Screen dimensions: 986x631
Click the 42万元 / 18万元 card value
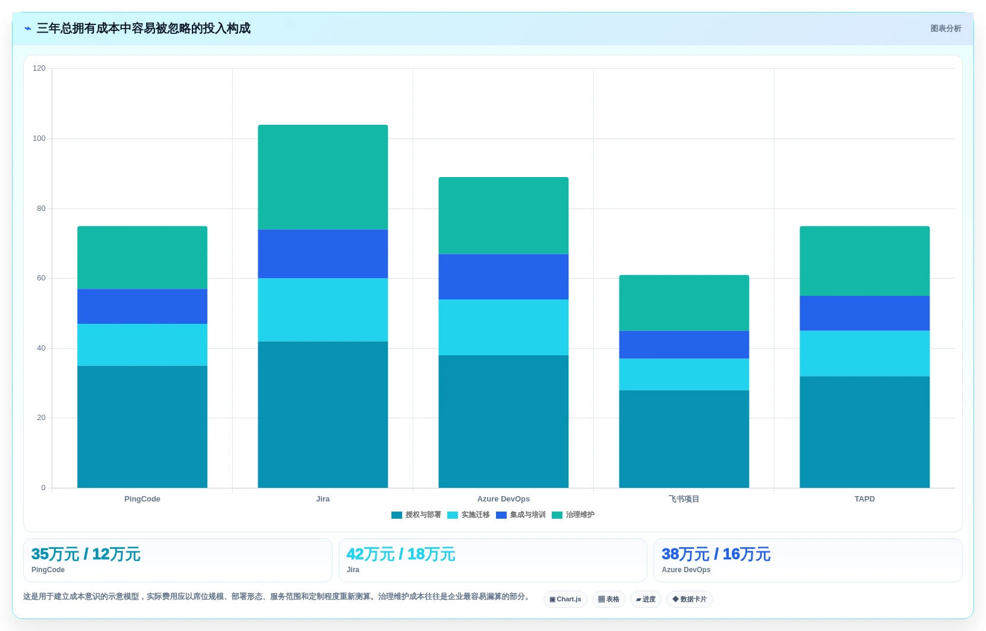(401, 554)
